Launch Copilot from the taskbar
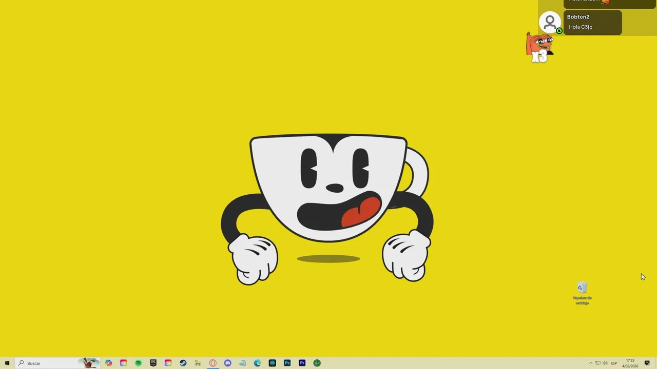657x369 pixels. (x=109, y=363)
